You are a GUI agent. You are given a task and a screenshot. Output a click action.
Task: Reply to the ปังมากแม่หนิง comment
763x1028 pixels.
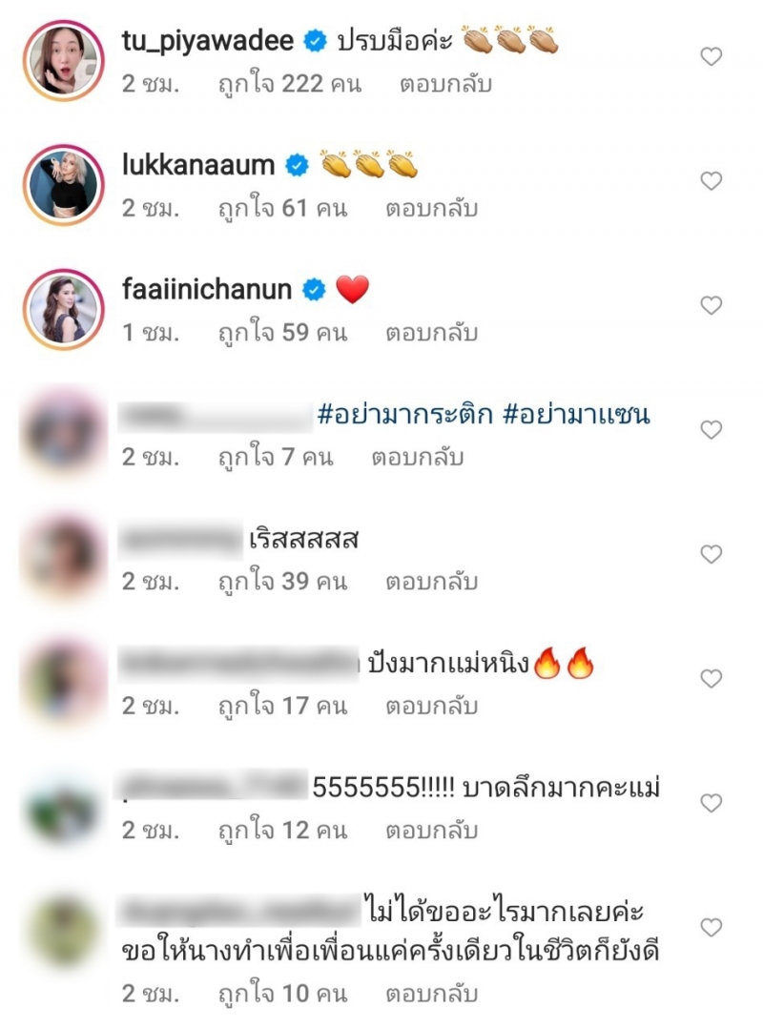[x=431, y=706]
